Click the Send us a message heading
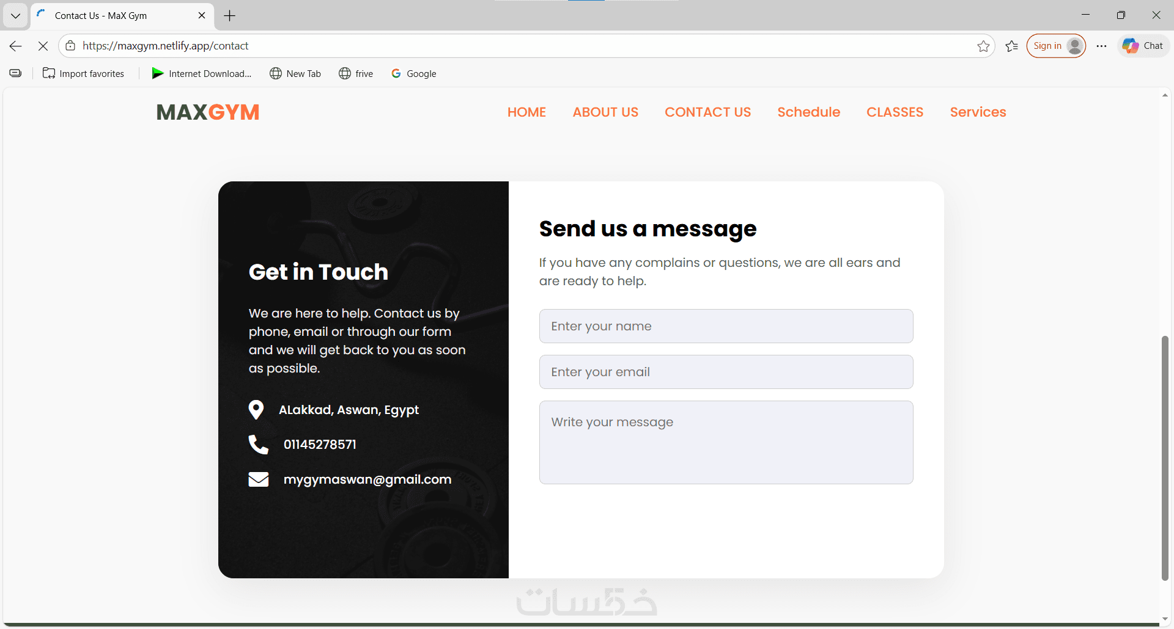1174x629 pixels. [648, 229]
